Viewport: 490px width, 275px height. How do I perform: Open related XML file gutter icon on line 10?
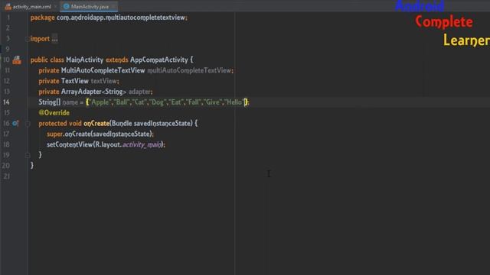[x=17, y=60]
